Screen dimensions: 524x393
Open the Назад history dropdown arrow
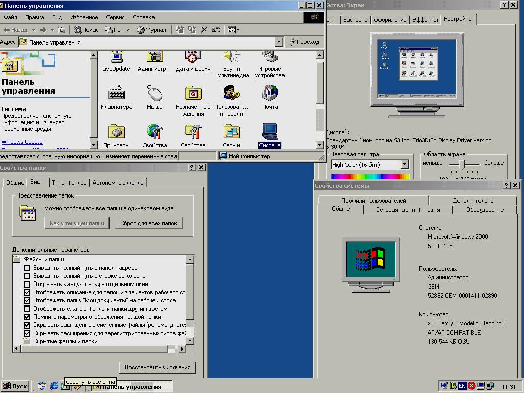33,30
